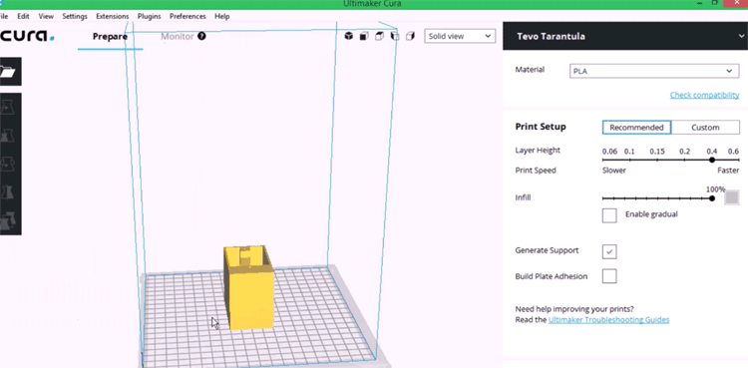
Task: Select the Per Model Settings tool
Action: [x=7, y=220]
